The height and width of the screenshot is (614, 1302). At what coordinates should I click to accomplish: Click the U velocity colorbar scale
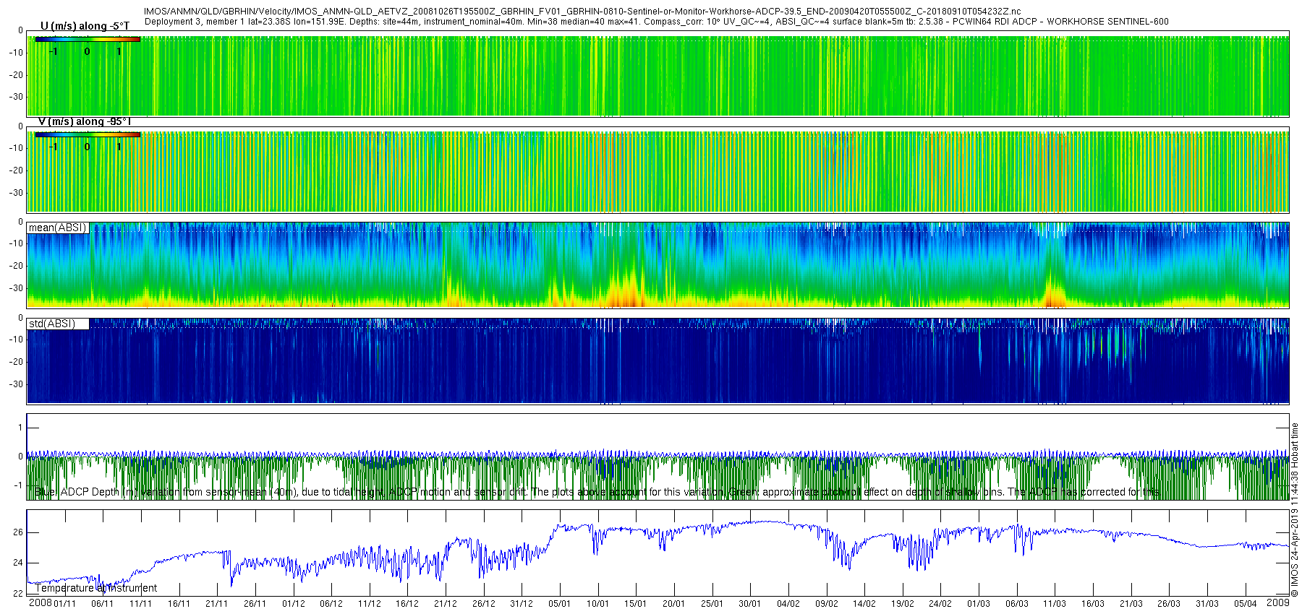88,39
